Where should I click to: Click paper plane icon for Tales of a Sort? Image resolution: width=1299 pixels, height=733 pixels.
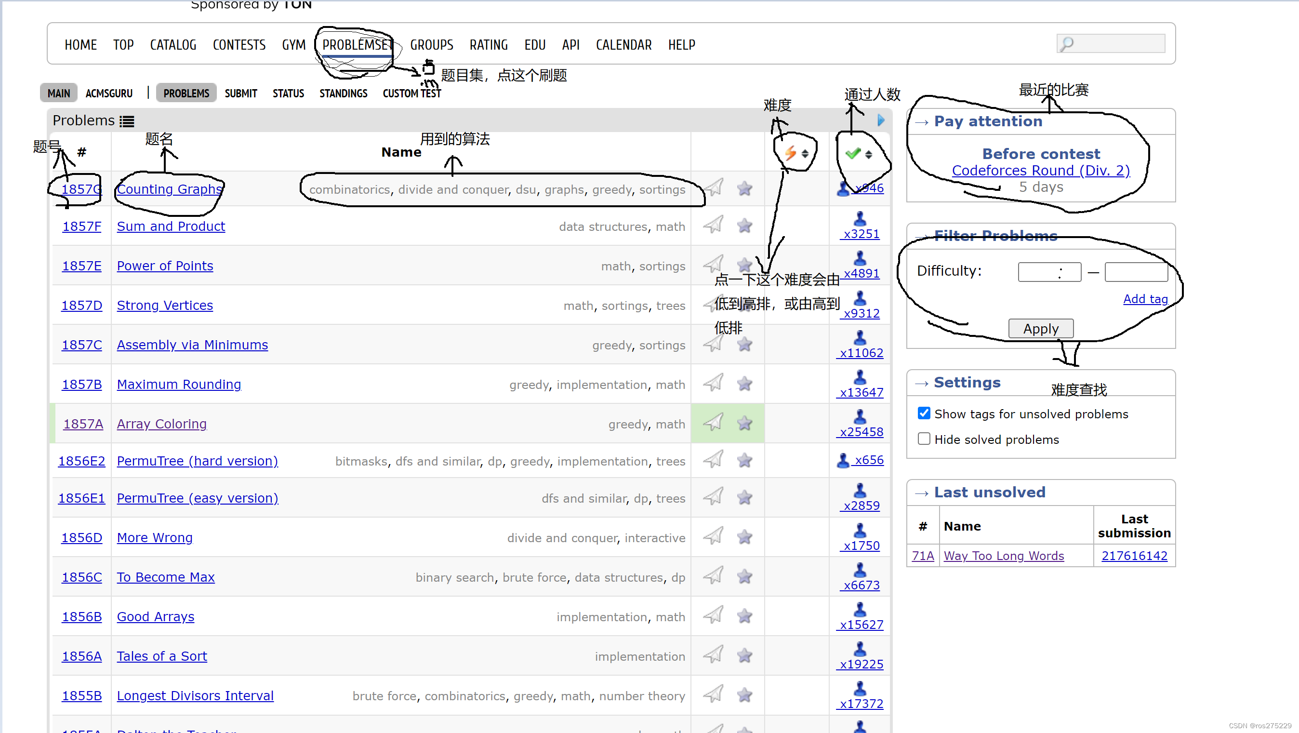[713, 654]
